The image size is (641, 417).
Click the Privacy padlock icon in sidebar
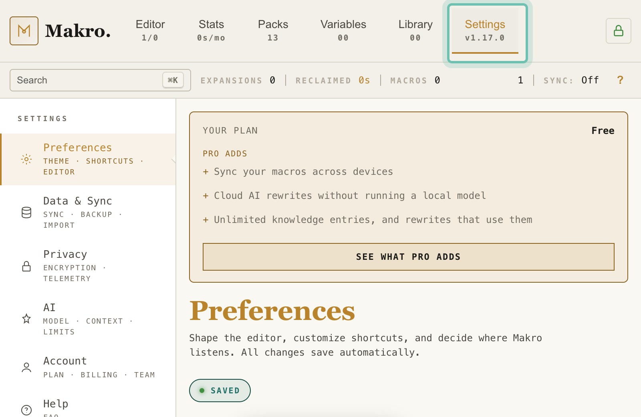point(26,266)
